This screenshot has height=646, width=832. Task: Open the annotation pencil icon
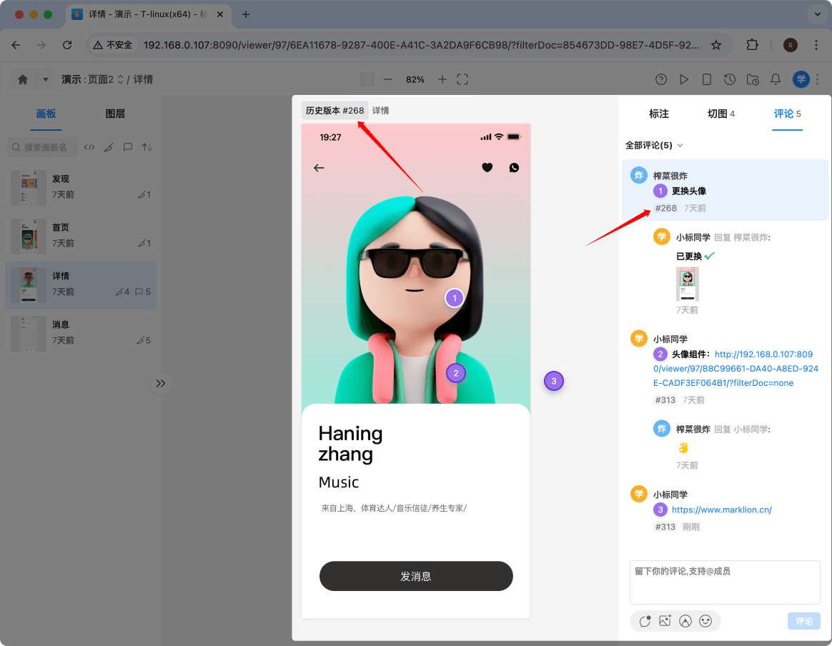(109, 146)
